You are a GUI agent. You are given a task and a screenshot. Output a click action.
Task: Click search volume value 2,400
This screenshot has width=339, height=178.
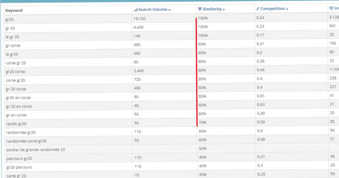coord(139,71)
